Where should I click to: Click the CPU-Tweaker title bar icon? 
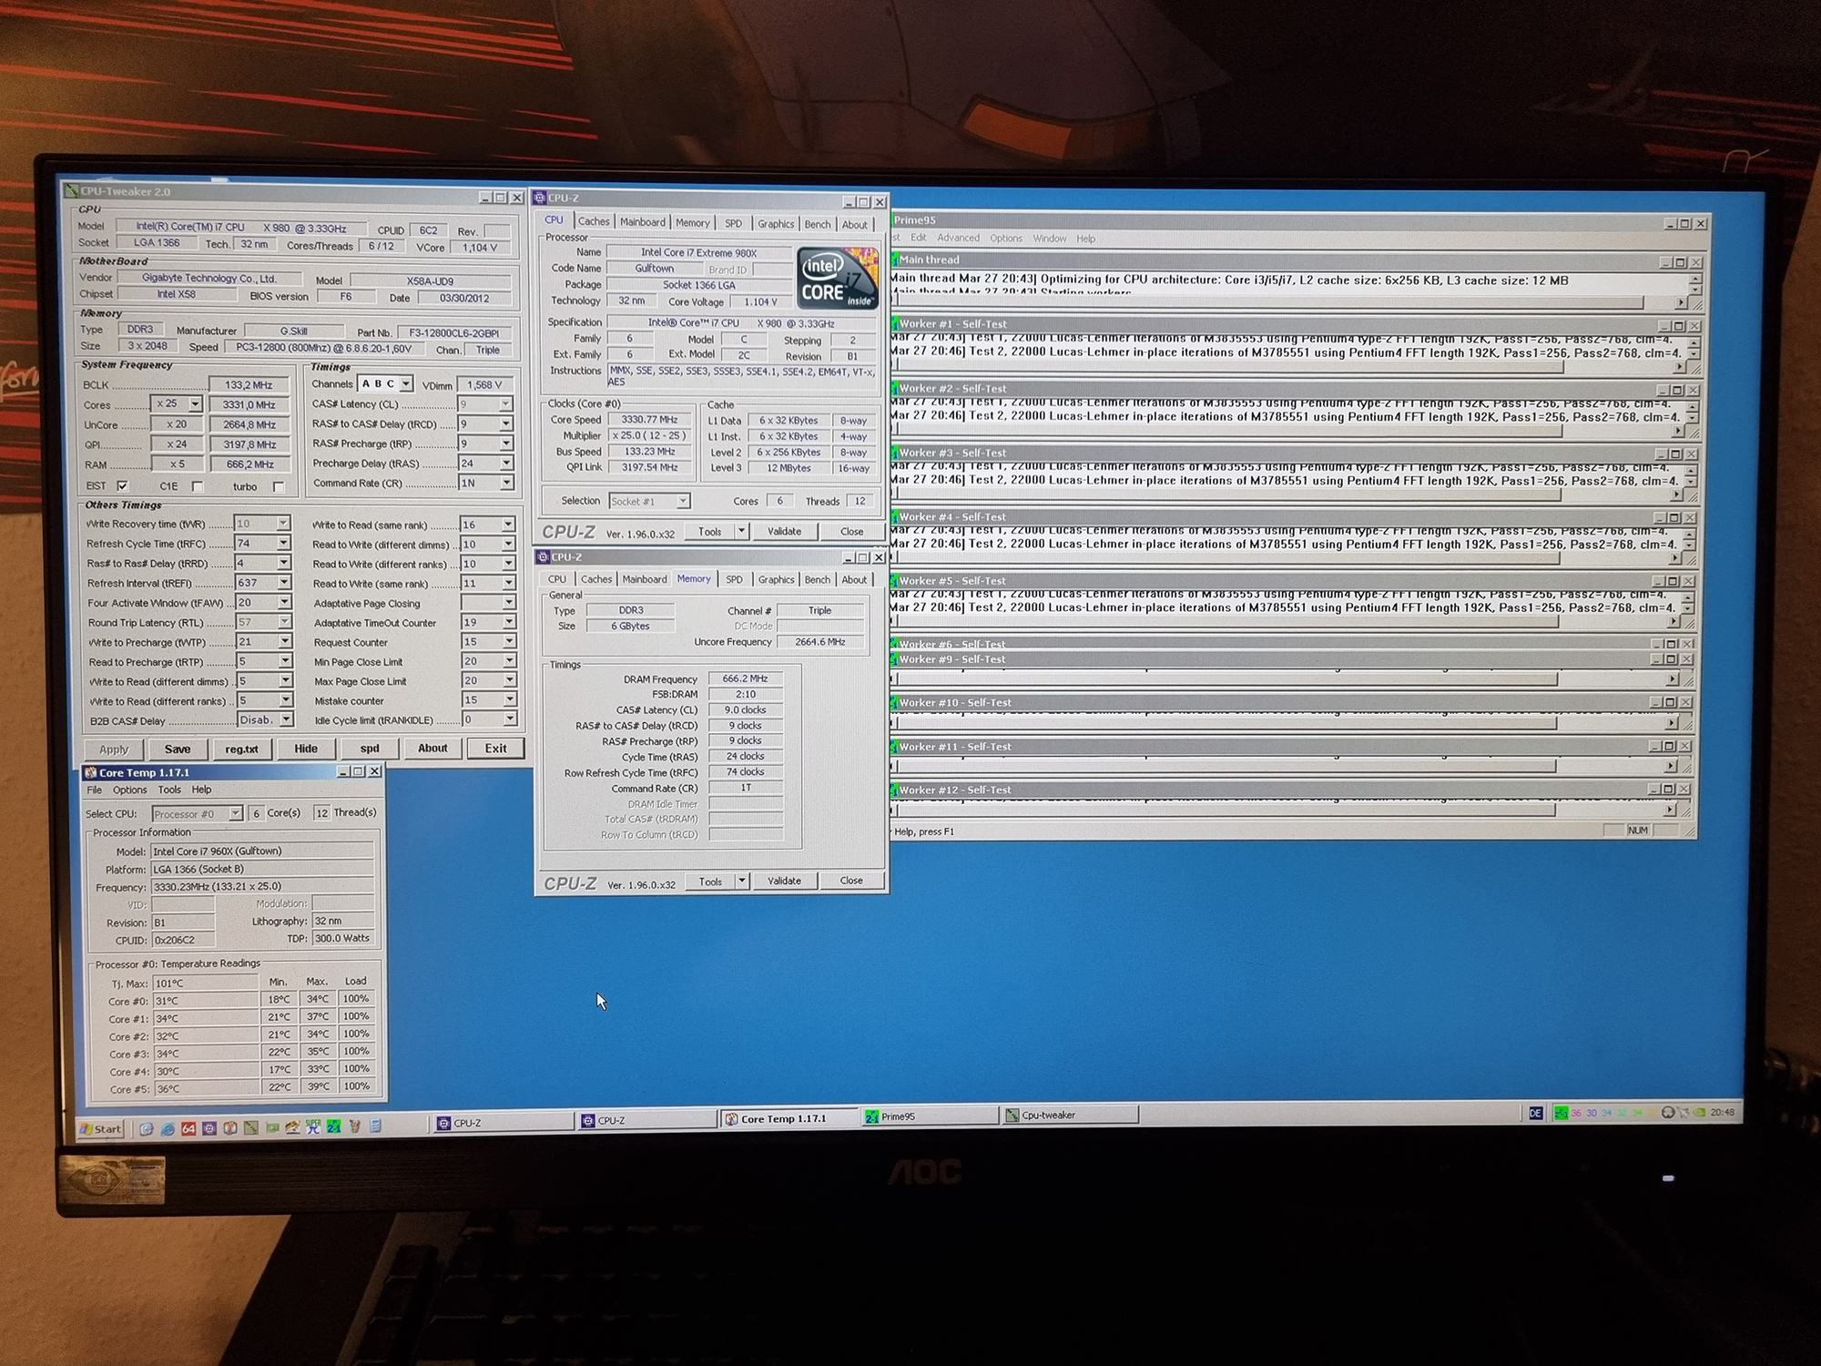71,190
